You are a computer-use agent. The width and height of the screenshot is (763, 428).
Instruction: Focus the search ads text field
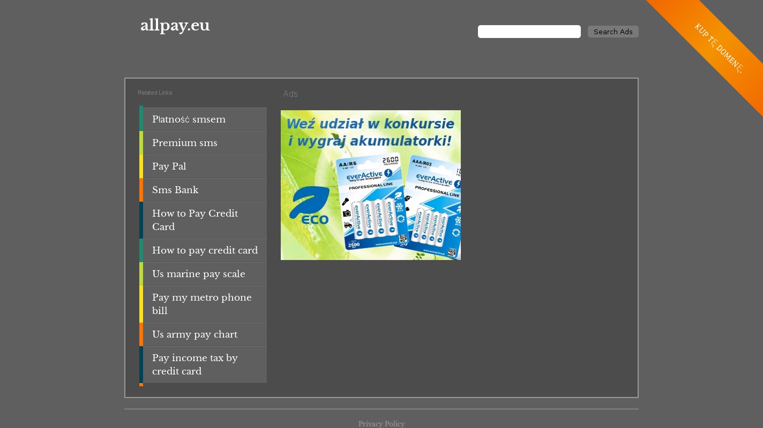[x=529, y=32]
